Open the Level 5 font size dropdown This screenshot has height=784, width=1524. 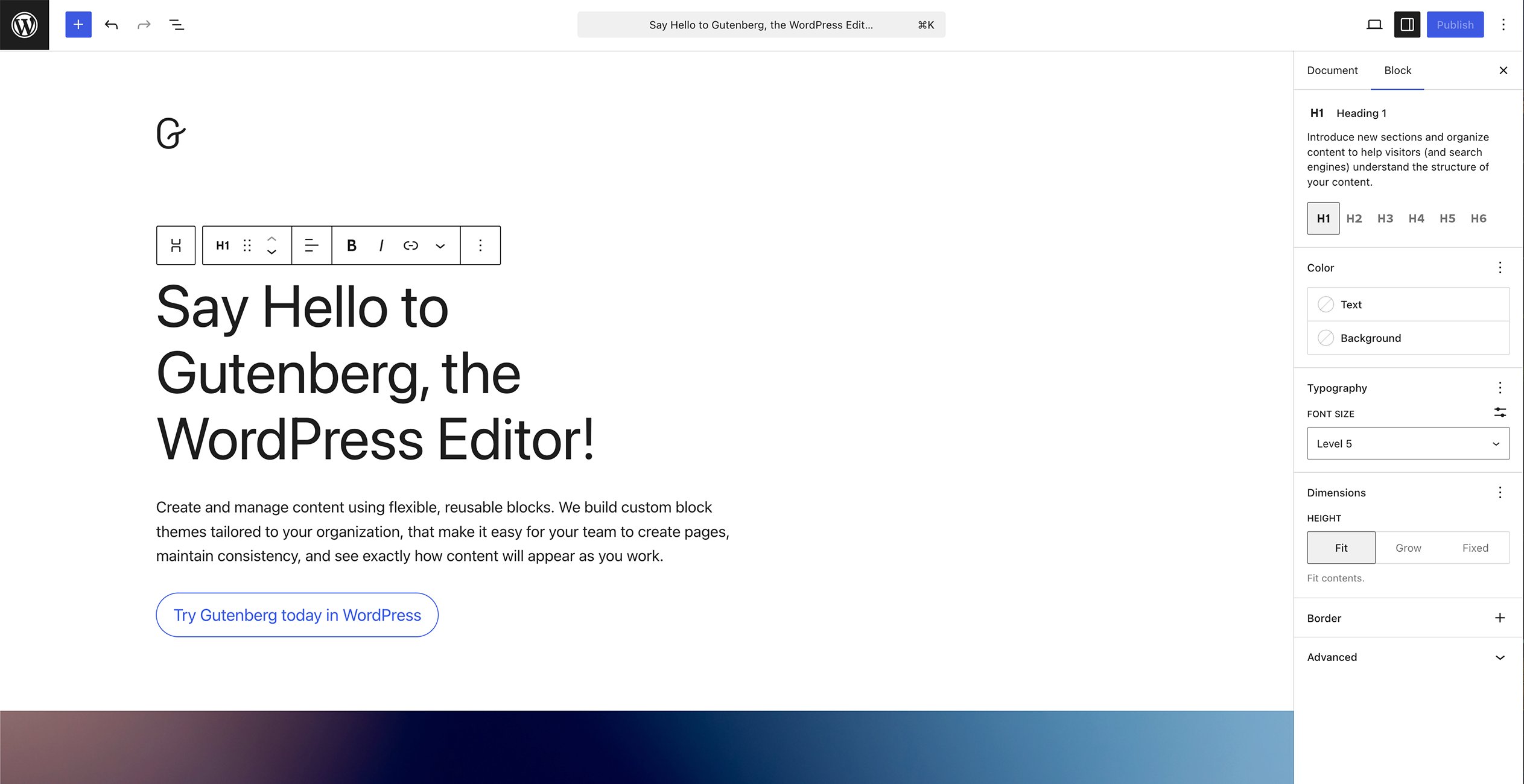pyautogui.click(x=1408, y=444)
